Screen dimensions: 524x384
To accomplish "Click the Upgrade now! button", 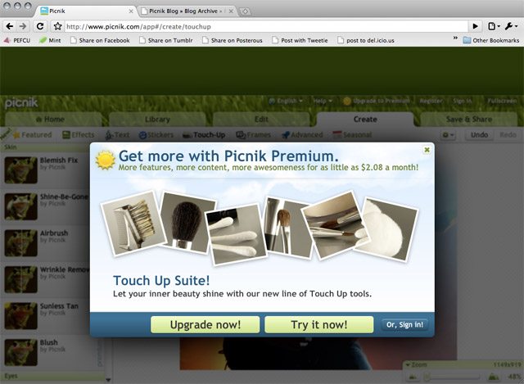I will [206, 324].
